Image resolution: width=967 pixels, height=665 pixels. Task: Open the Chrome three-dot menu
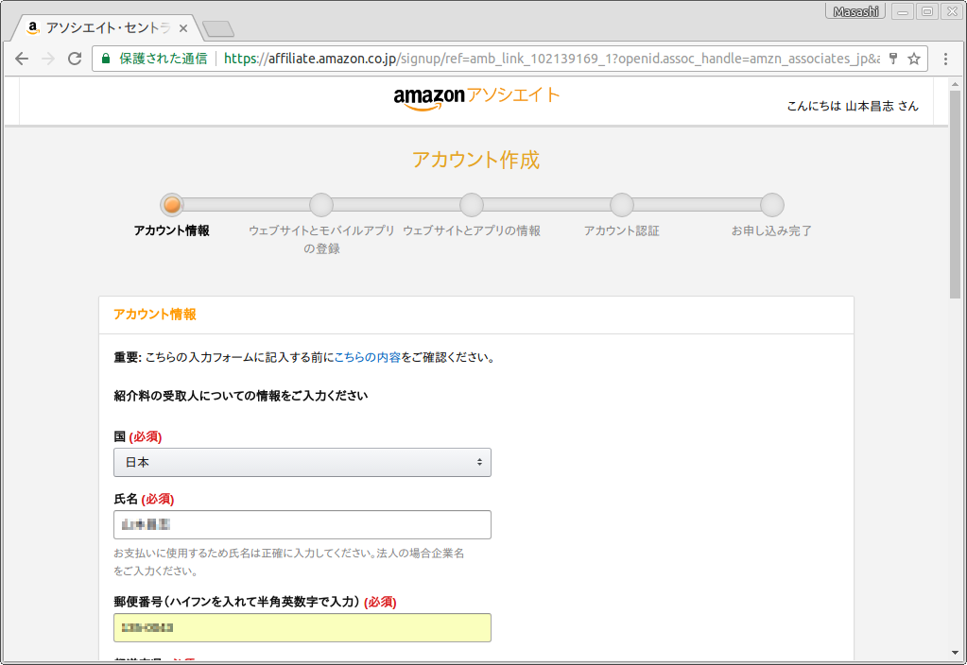[945, 59]
